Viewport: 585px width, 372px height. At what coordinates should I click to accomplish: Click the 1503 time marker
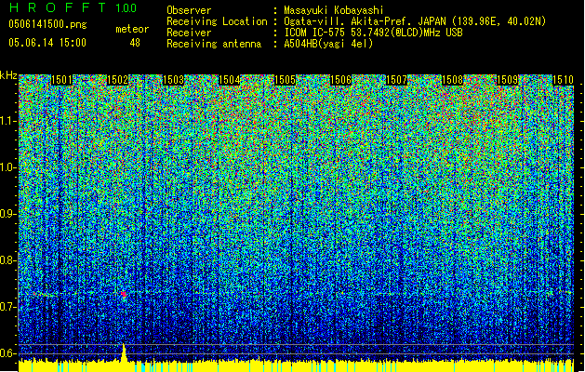pos(174,80)
